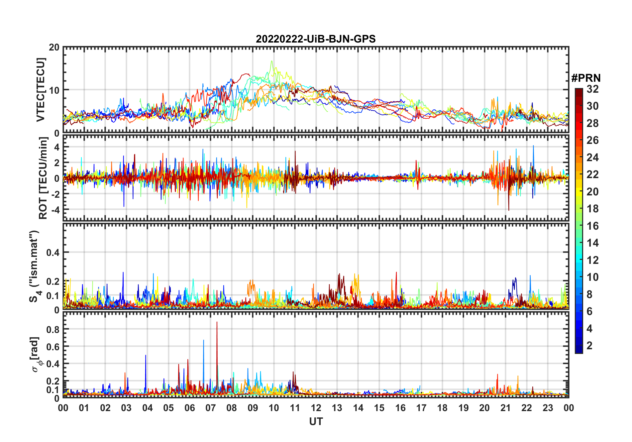Click the colorbar tick label 24

coord(592,158)
